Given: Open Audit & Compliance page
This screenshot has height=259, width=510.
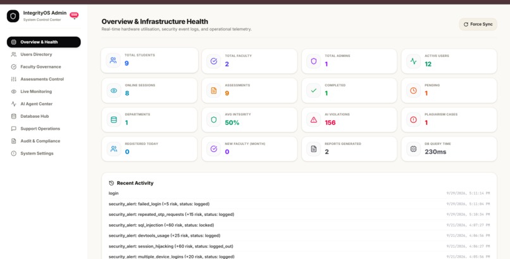Looking at the screenshot, I should [x=44, y=141].
